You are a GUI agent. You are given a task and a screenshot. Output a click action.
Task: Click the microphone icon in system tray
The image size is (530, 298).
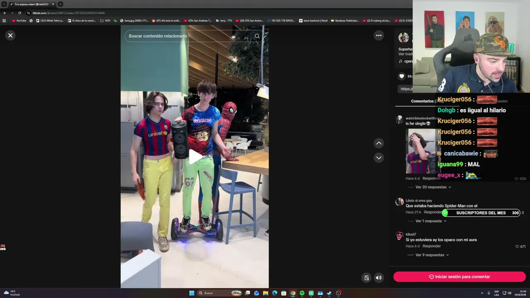489,293
